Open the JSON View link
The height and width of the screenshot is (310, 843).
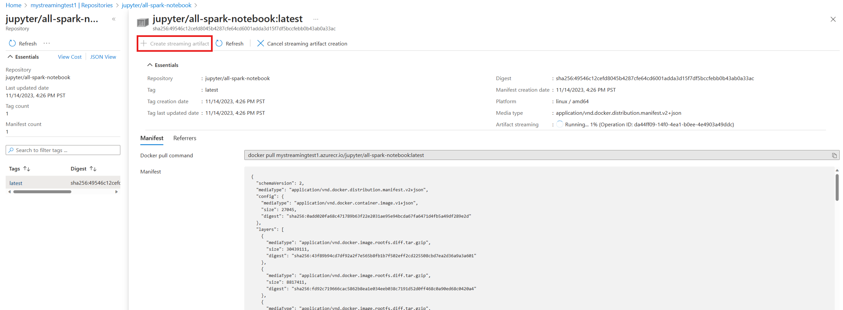tap(103, 57)
